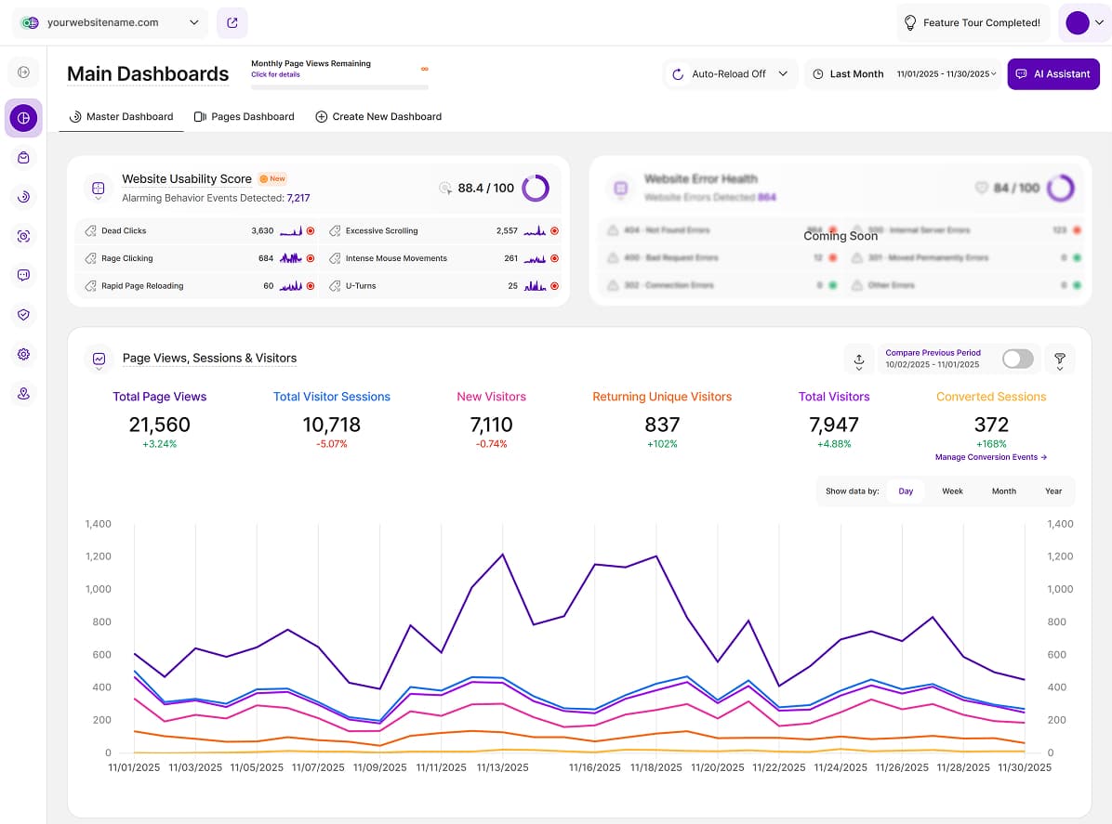Click the export icon on chart panel

click(858, 360)
